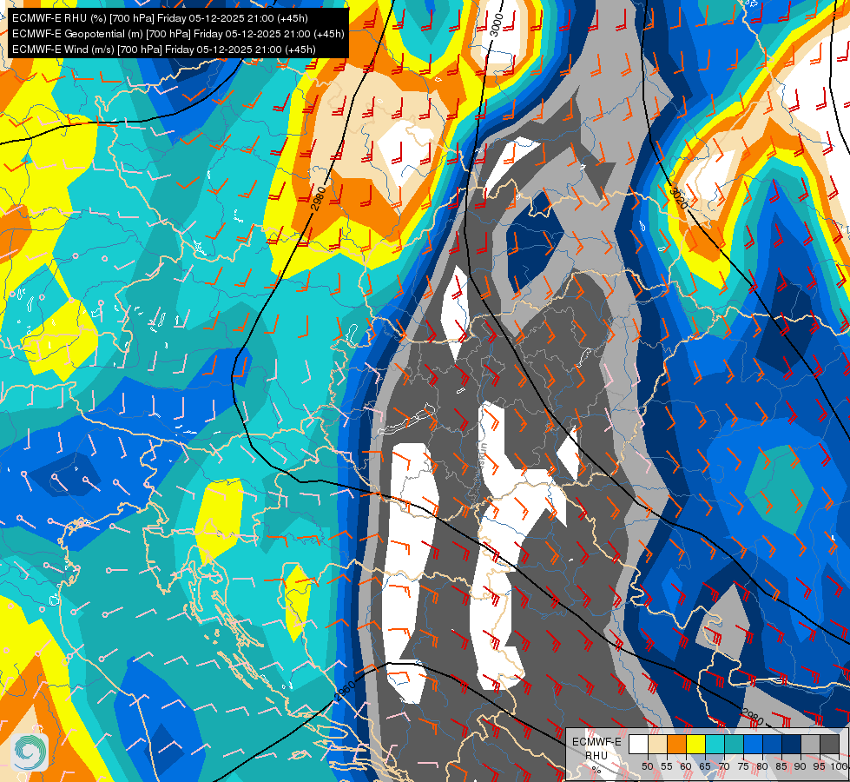Select the medium blue 80-85% legend swatch
Viewport: 850px width, 782px height.
pyautogui.click(x=772, y=744)
